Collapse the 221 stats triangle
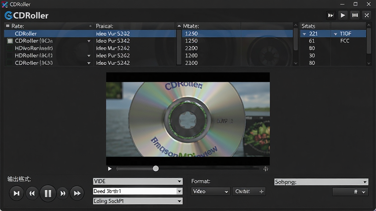The width and height of the screenshot is (376, 211). pos(304,34)
